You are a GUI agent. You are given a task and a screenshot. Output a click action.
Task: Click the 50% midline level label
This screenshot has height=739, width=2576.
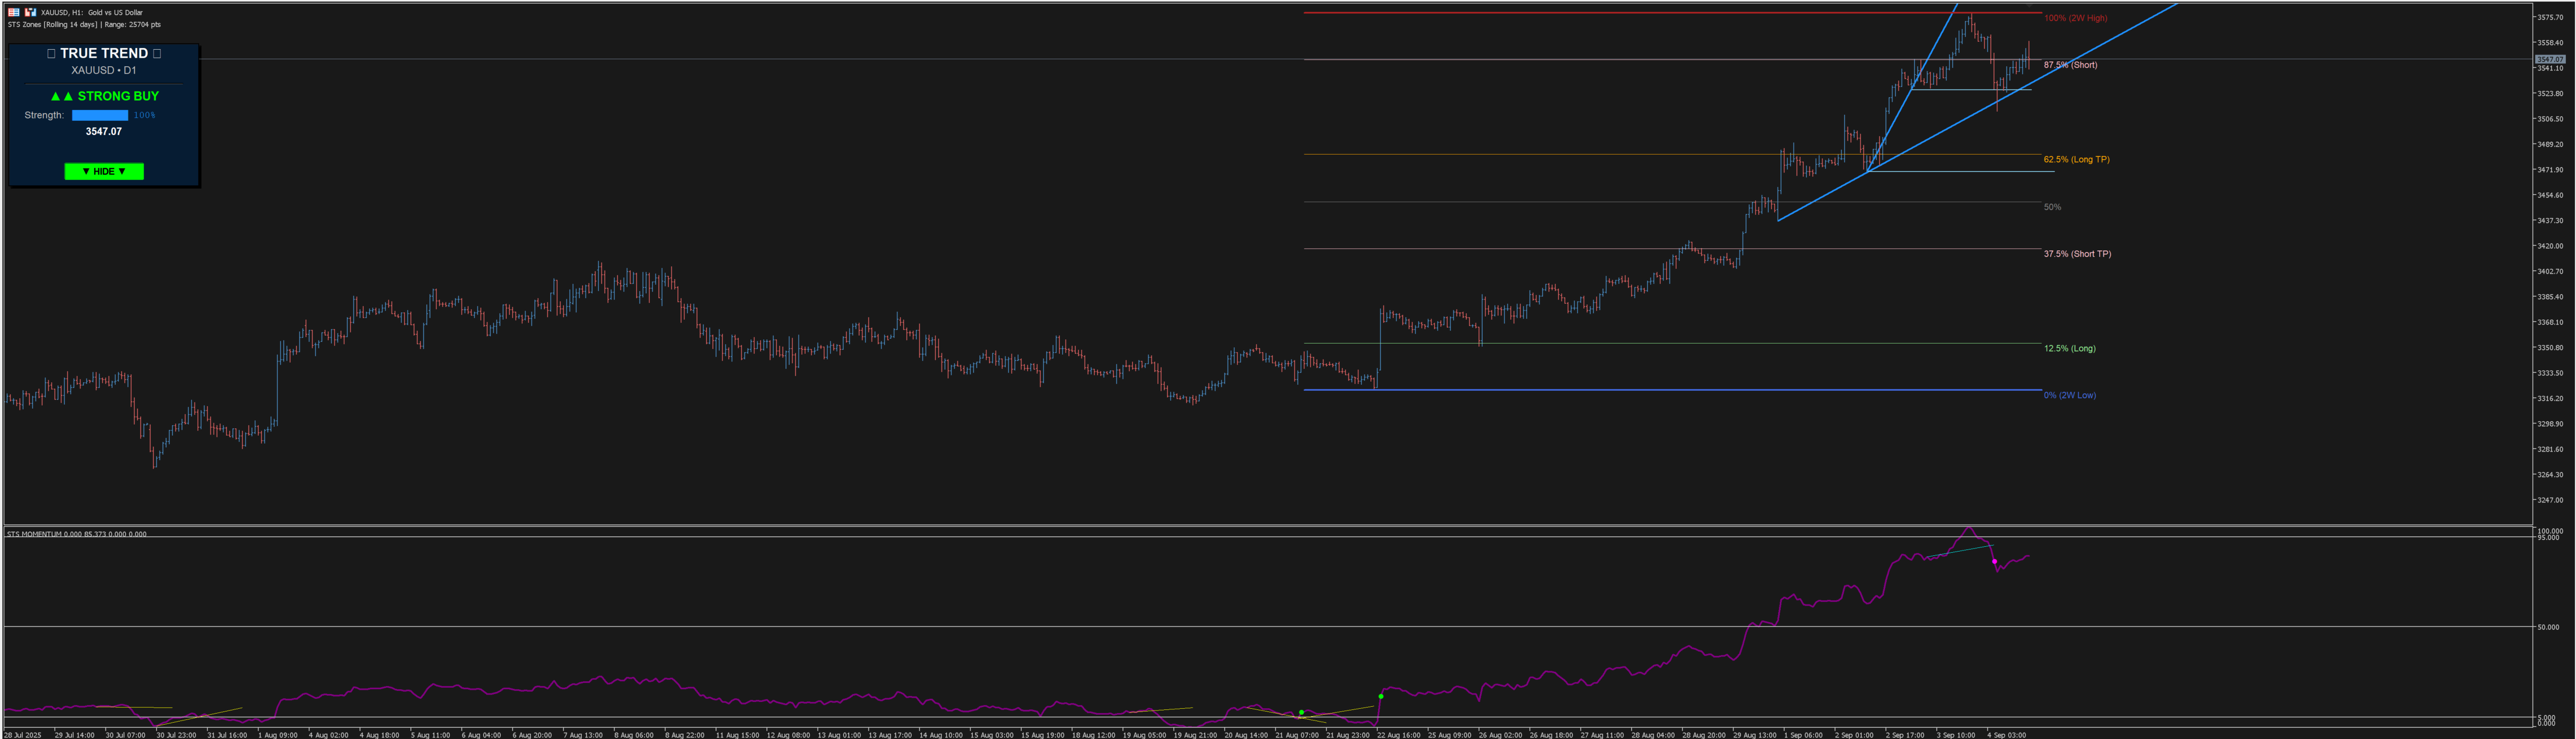pyautogui.click(x=2052, y=207)
